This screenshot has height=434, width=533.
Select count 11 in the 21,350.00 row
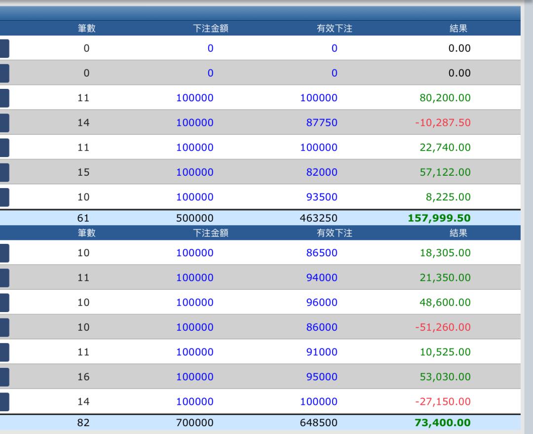(83, 277)
